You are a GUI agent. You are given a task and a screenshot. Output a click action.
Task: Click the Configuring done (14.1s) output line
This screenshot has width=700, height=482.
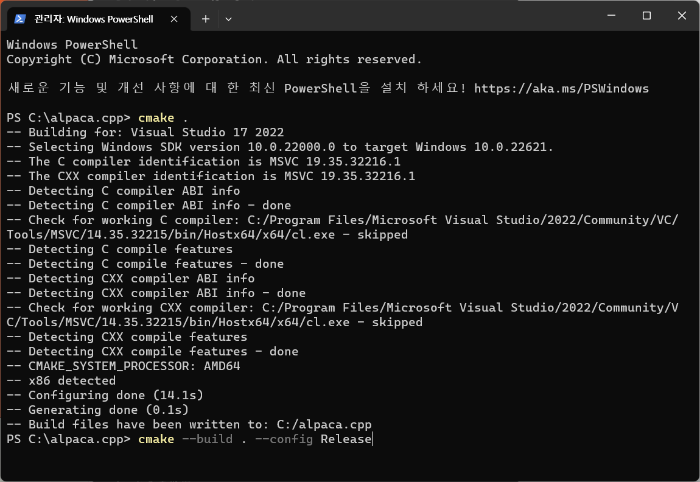click(x=105, y=396)
